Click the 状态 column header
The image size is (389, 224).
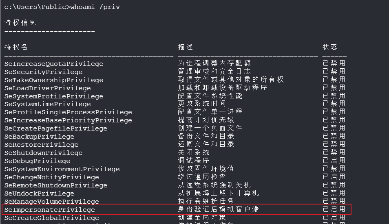pos(330,47)
